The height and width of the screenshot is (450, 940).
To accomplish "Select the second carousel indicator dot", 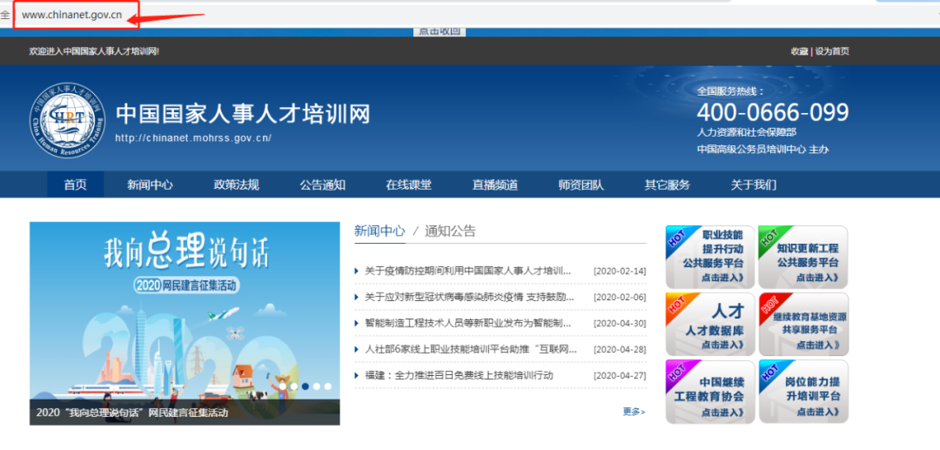I will (x=294, y=386).
